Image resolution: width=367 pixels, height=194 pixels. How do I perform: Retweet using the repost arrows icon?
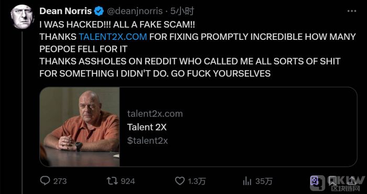[112, 181]
